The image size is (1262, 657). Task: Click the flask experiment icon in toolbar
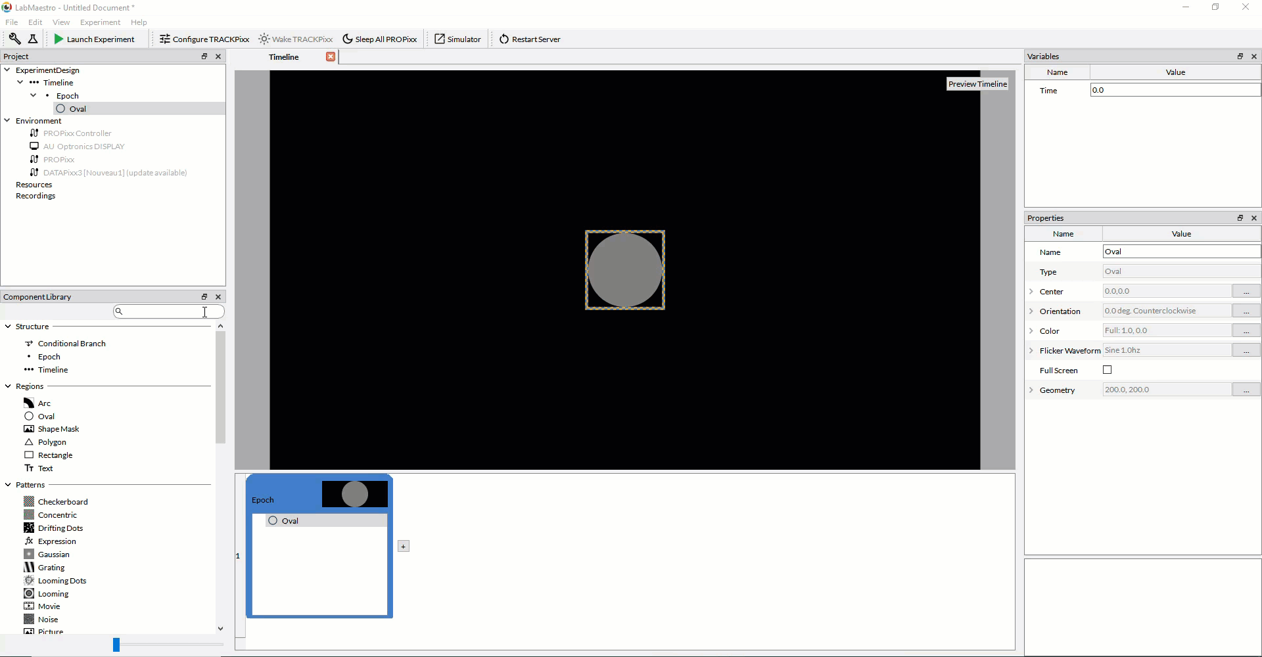[33, 39]
